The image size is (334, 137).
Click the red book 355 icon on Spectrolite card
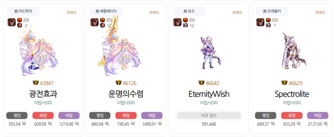268,20
